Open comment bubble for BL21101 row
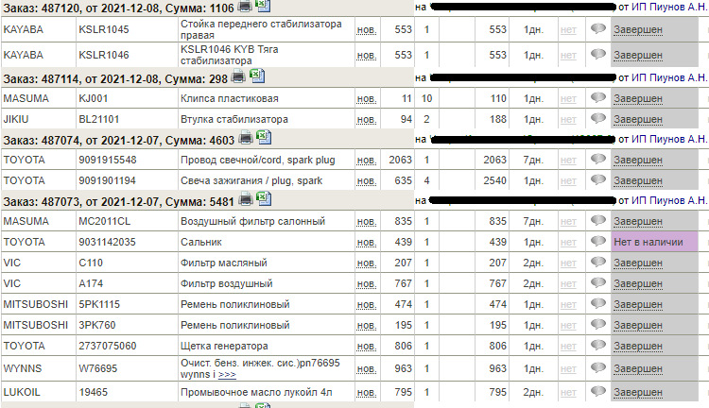Screen dimensions: 709x408 tap(597, 118)
